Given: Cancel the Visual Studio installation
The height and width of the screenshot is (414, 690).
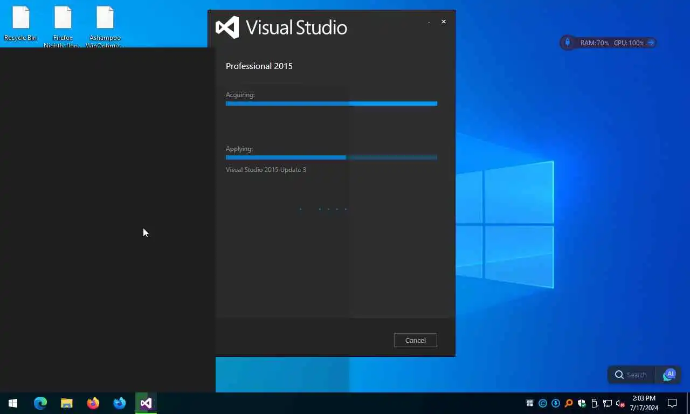Looking at the screenshot, I should (x=415, y=340).
